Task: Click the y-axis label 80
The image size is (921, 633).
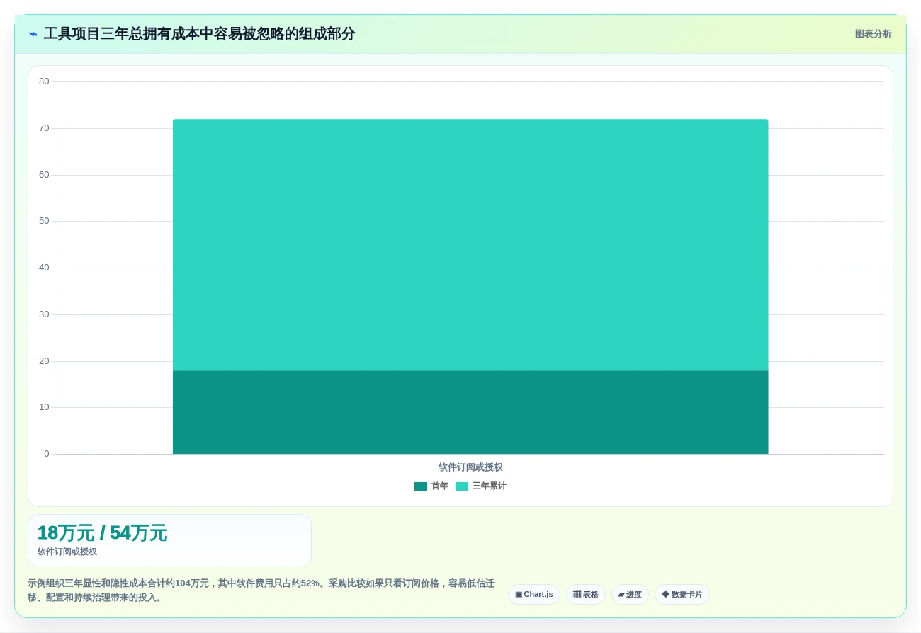Action: pos(44,81)
